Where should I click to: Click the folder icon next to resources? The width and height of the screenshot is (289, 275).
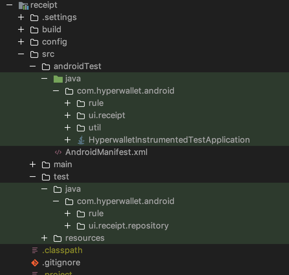tap(57, 238)
